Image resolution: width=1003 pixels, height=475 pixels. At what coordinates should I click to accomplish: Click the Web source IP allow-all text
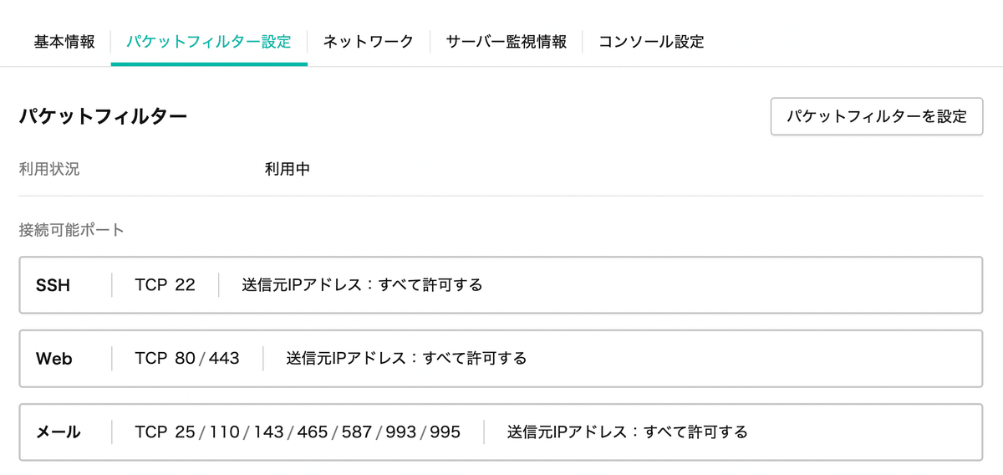(406, 359)
